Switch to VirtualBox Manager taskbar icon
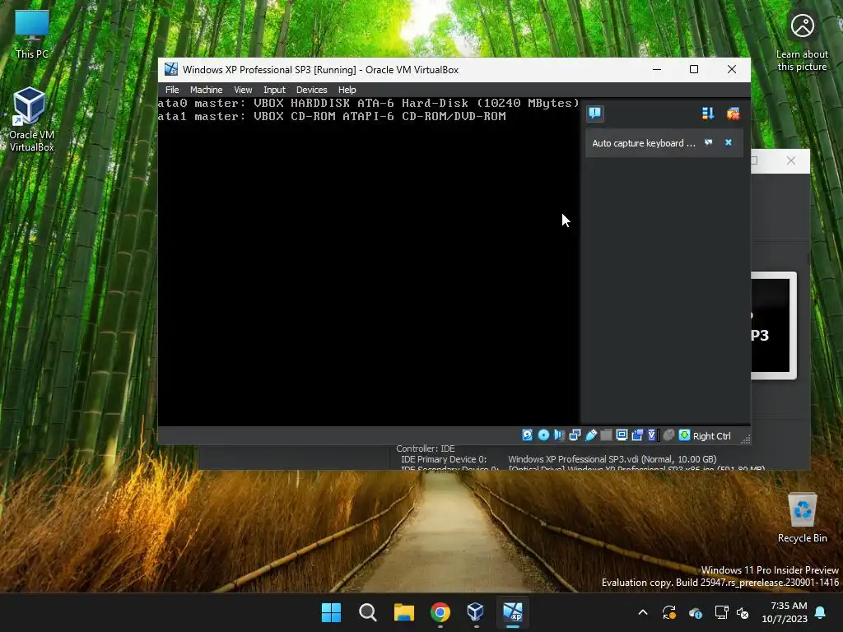843x632 pixels. 476,612
